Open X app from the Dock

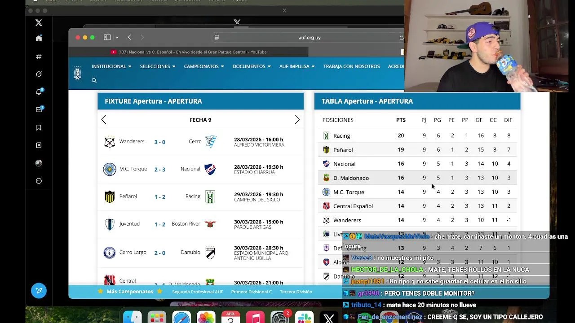329,317
